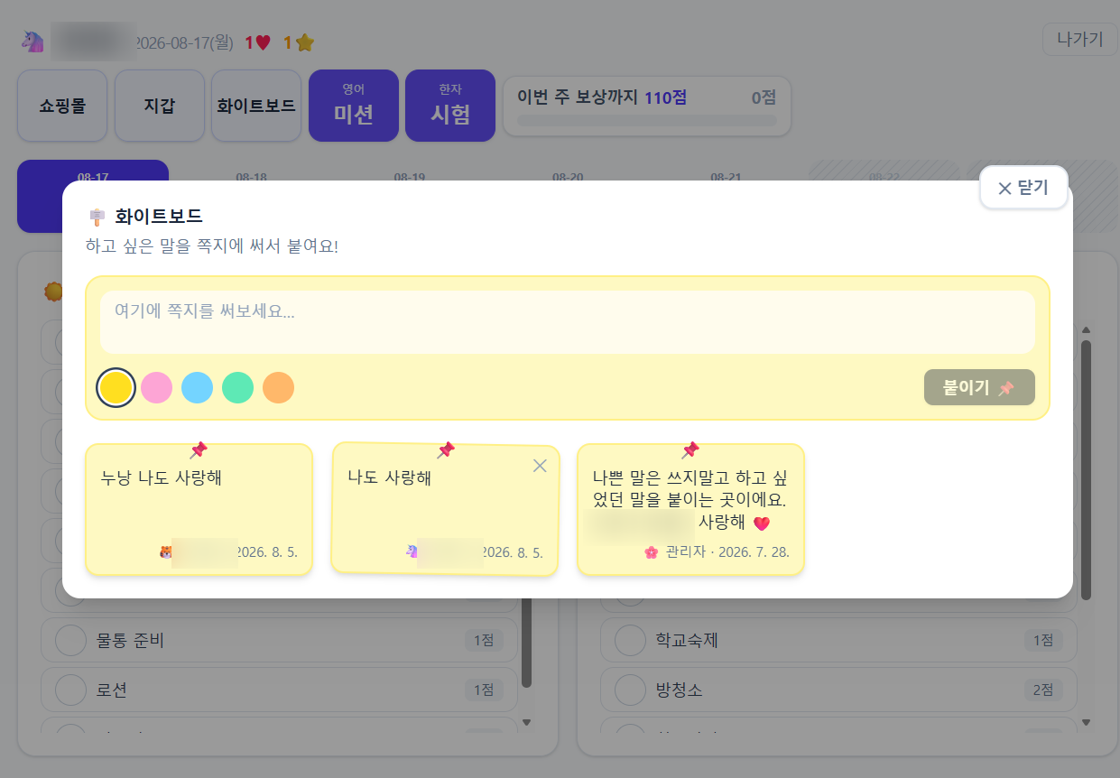Click the whiteboard signpost icon in dialog title
Viewport: 1120px width, 778px height.
point(97,217)
